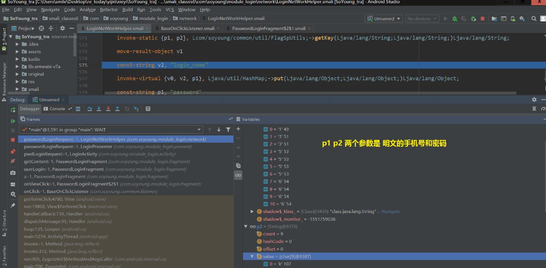Close the Unnamed debug session tab
The width and height of the screenshot is (546, 268).
[x=63, y=99]
